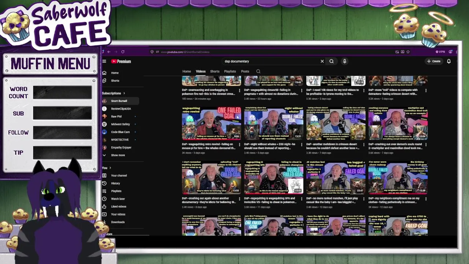Screen dimensions: 469x264
Task: Open options menu for overreacting and overbegging video
Action: 239,90
